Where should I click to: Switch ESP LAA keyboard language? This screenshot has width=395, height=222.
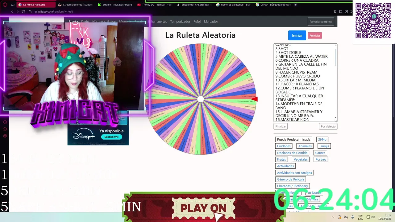click(x=360, y=217)
